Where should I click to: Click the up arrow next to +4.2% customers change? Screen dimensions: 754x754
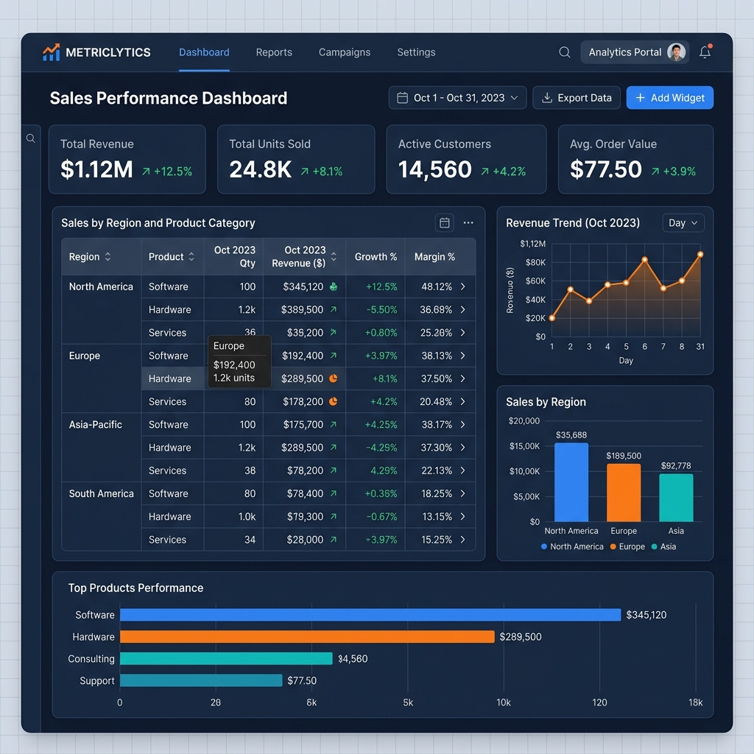click(485, 172)
